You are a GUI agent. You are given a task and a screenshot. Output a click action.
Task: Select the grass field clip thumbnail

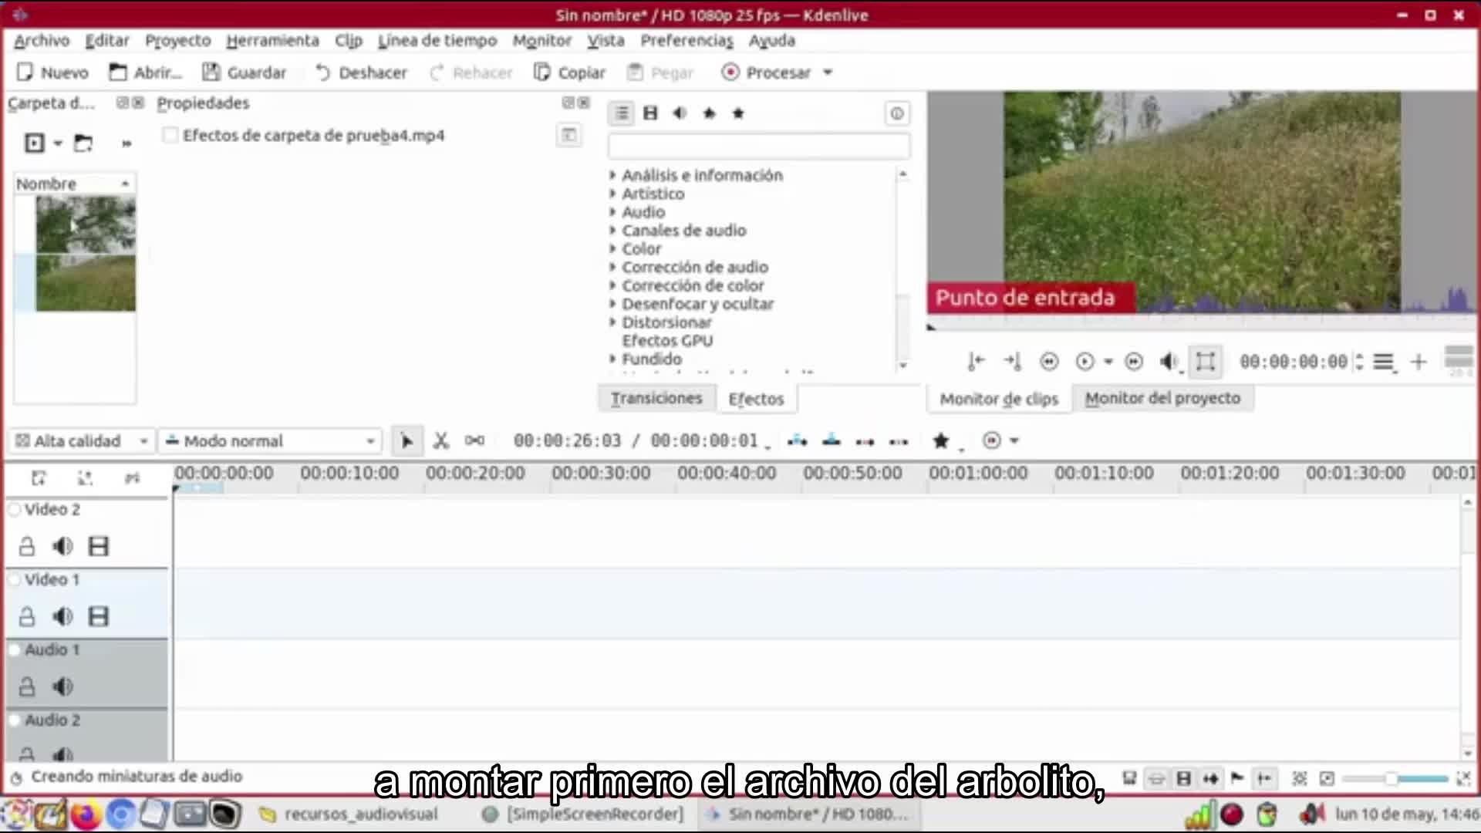point(86,283)
